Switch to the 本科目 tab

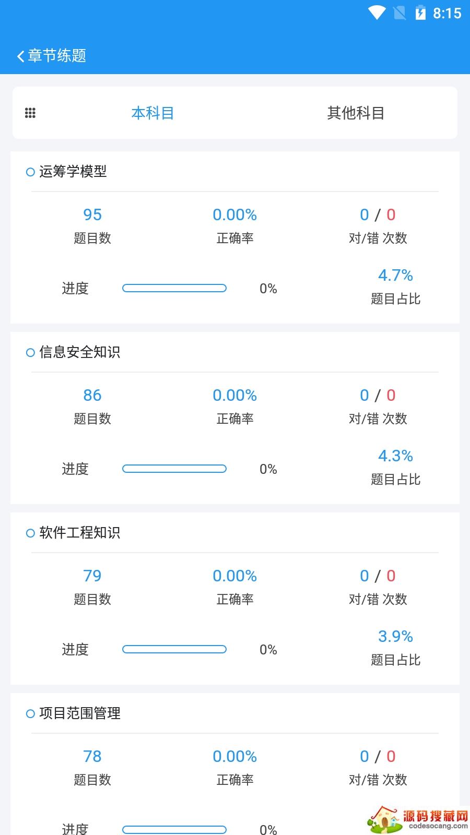152,113
